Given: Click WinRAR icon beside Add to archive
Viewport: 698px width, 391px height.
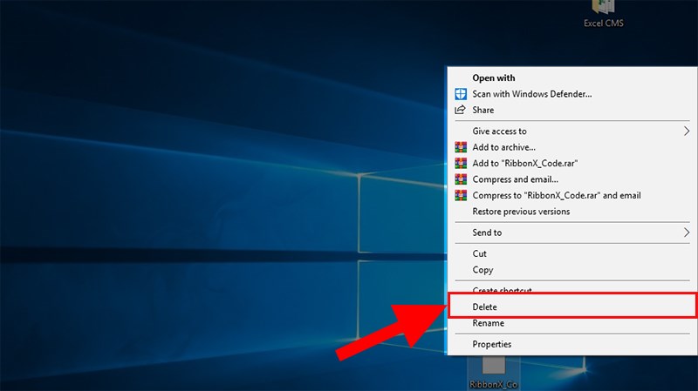Looking at the screenshot, I should click(x=461, y=147).
